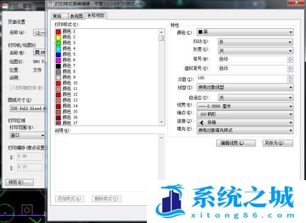Click 预览 button in the Print window
Image resolution: width=306 pixels, height=223 pixels.
(x=20, y=182)
